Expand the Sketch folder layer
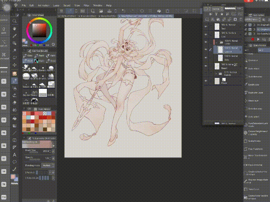Screen dimensions: 270x202 (x=216, y=73)
